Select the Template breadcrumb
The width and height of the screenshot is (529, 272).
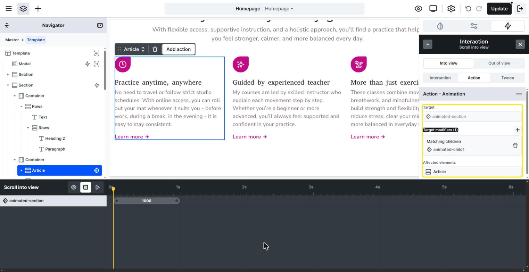36,40
